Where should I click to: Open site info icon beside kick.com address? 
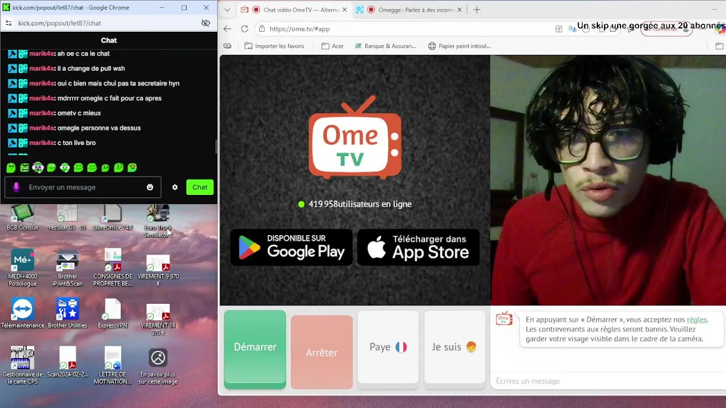(x=9, y=23)
